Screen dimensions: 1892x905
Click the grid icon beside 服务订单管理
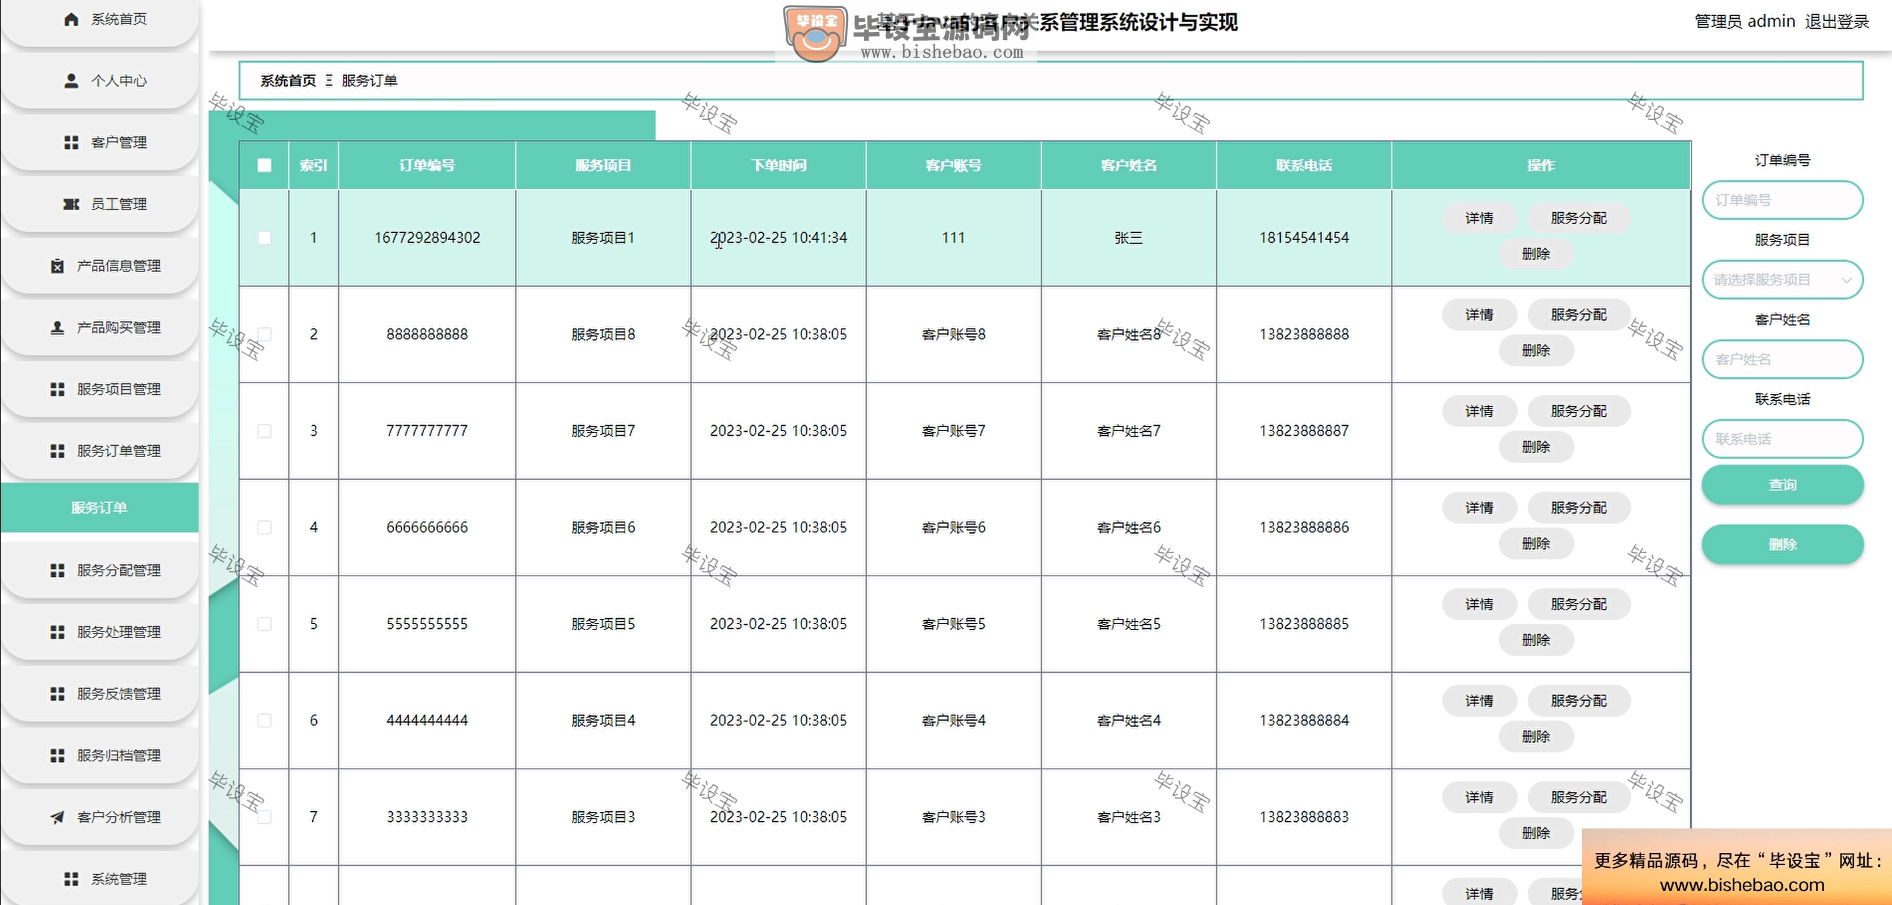pos(57,451)
